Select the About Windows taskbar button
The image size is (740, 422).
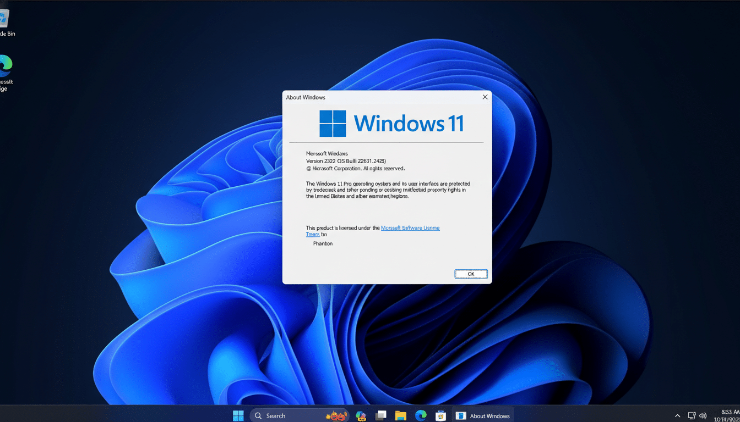pyautogui.click(x=483, y=415)
